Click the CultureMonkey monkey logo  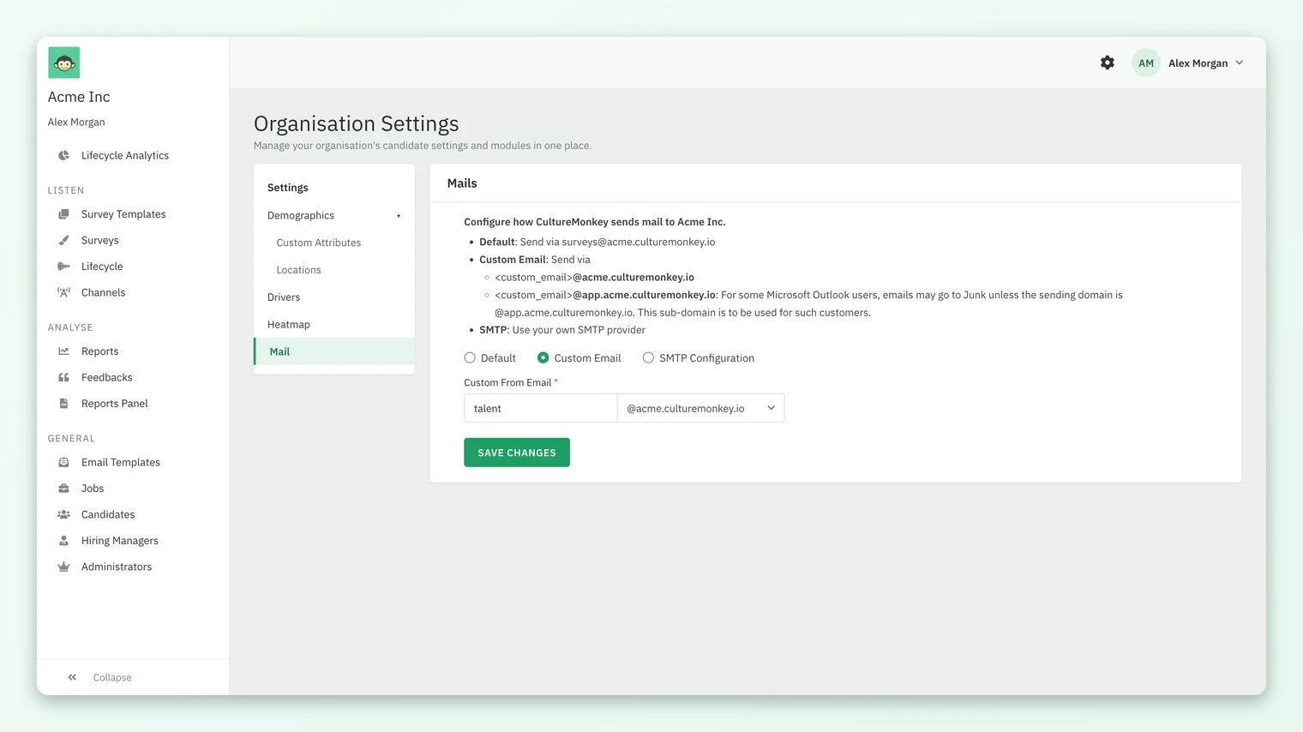pos(64,63)
